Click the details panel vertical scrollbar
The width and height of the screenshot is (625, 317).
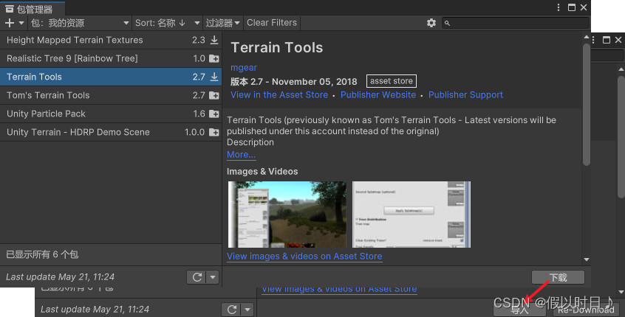(x=586, y=104)
